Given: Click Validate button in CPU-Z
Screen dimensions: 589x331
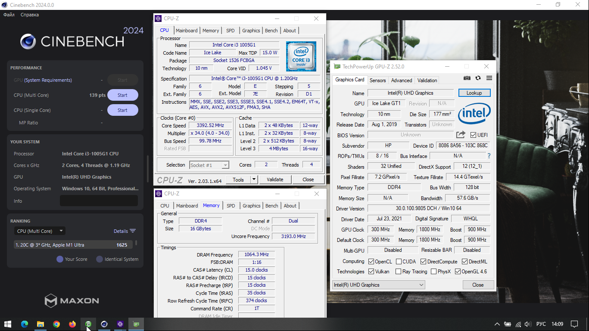Looking at the screenshot, I should click(x=275, y=179).
